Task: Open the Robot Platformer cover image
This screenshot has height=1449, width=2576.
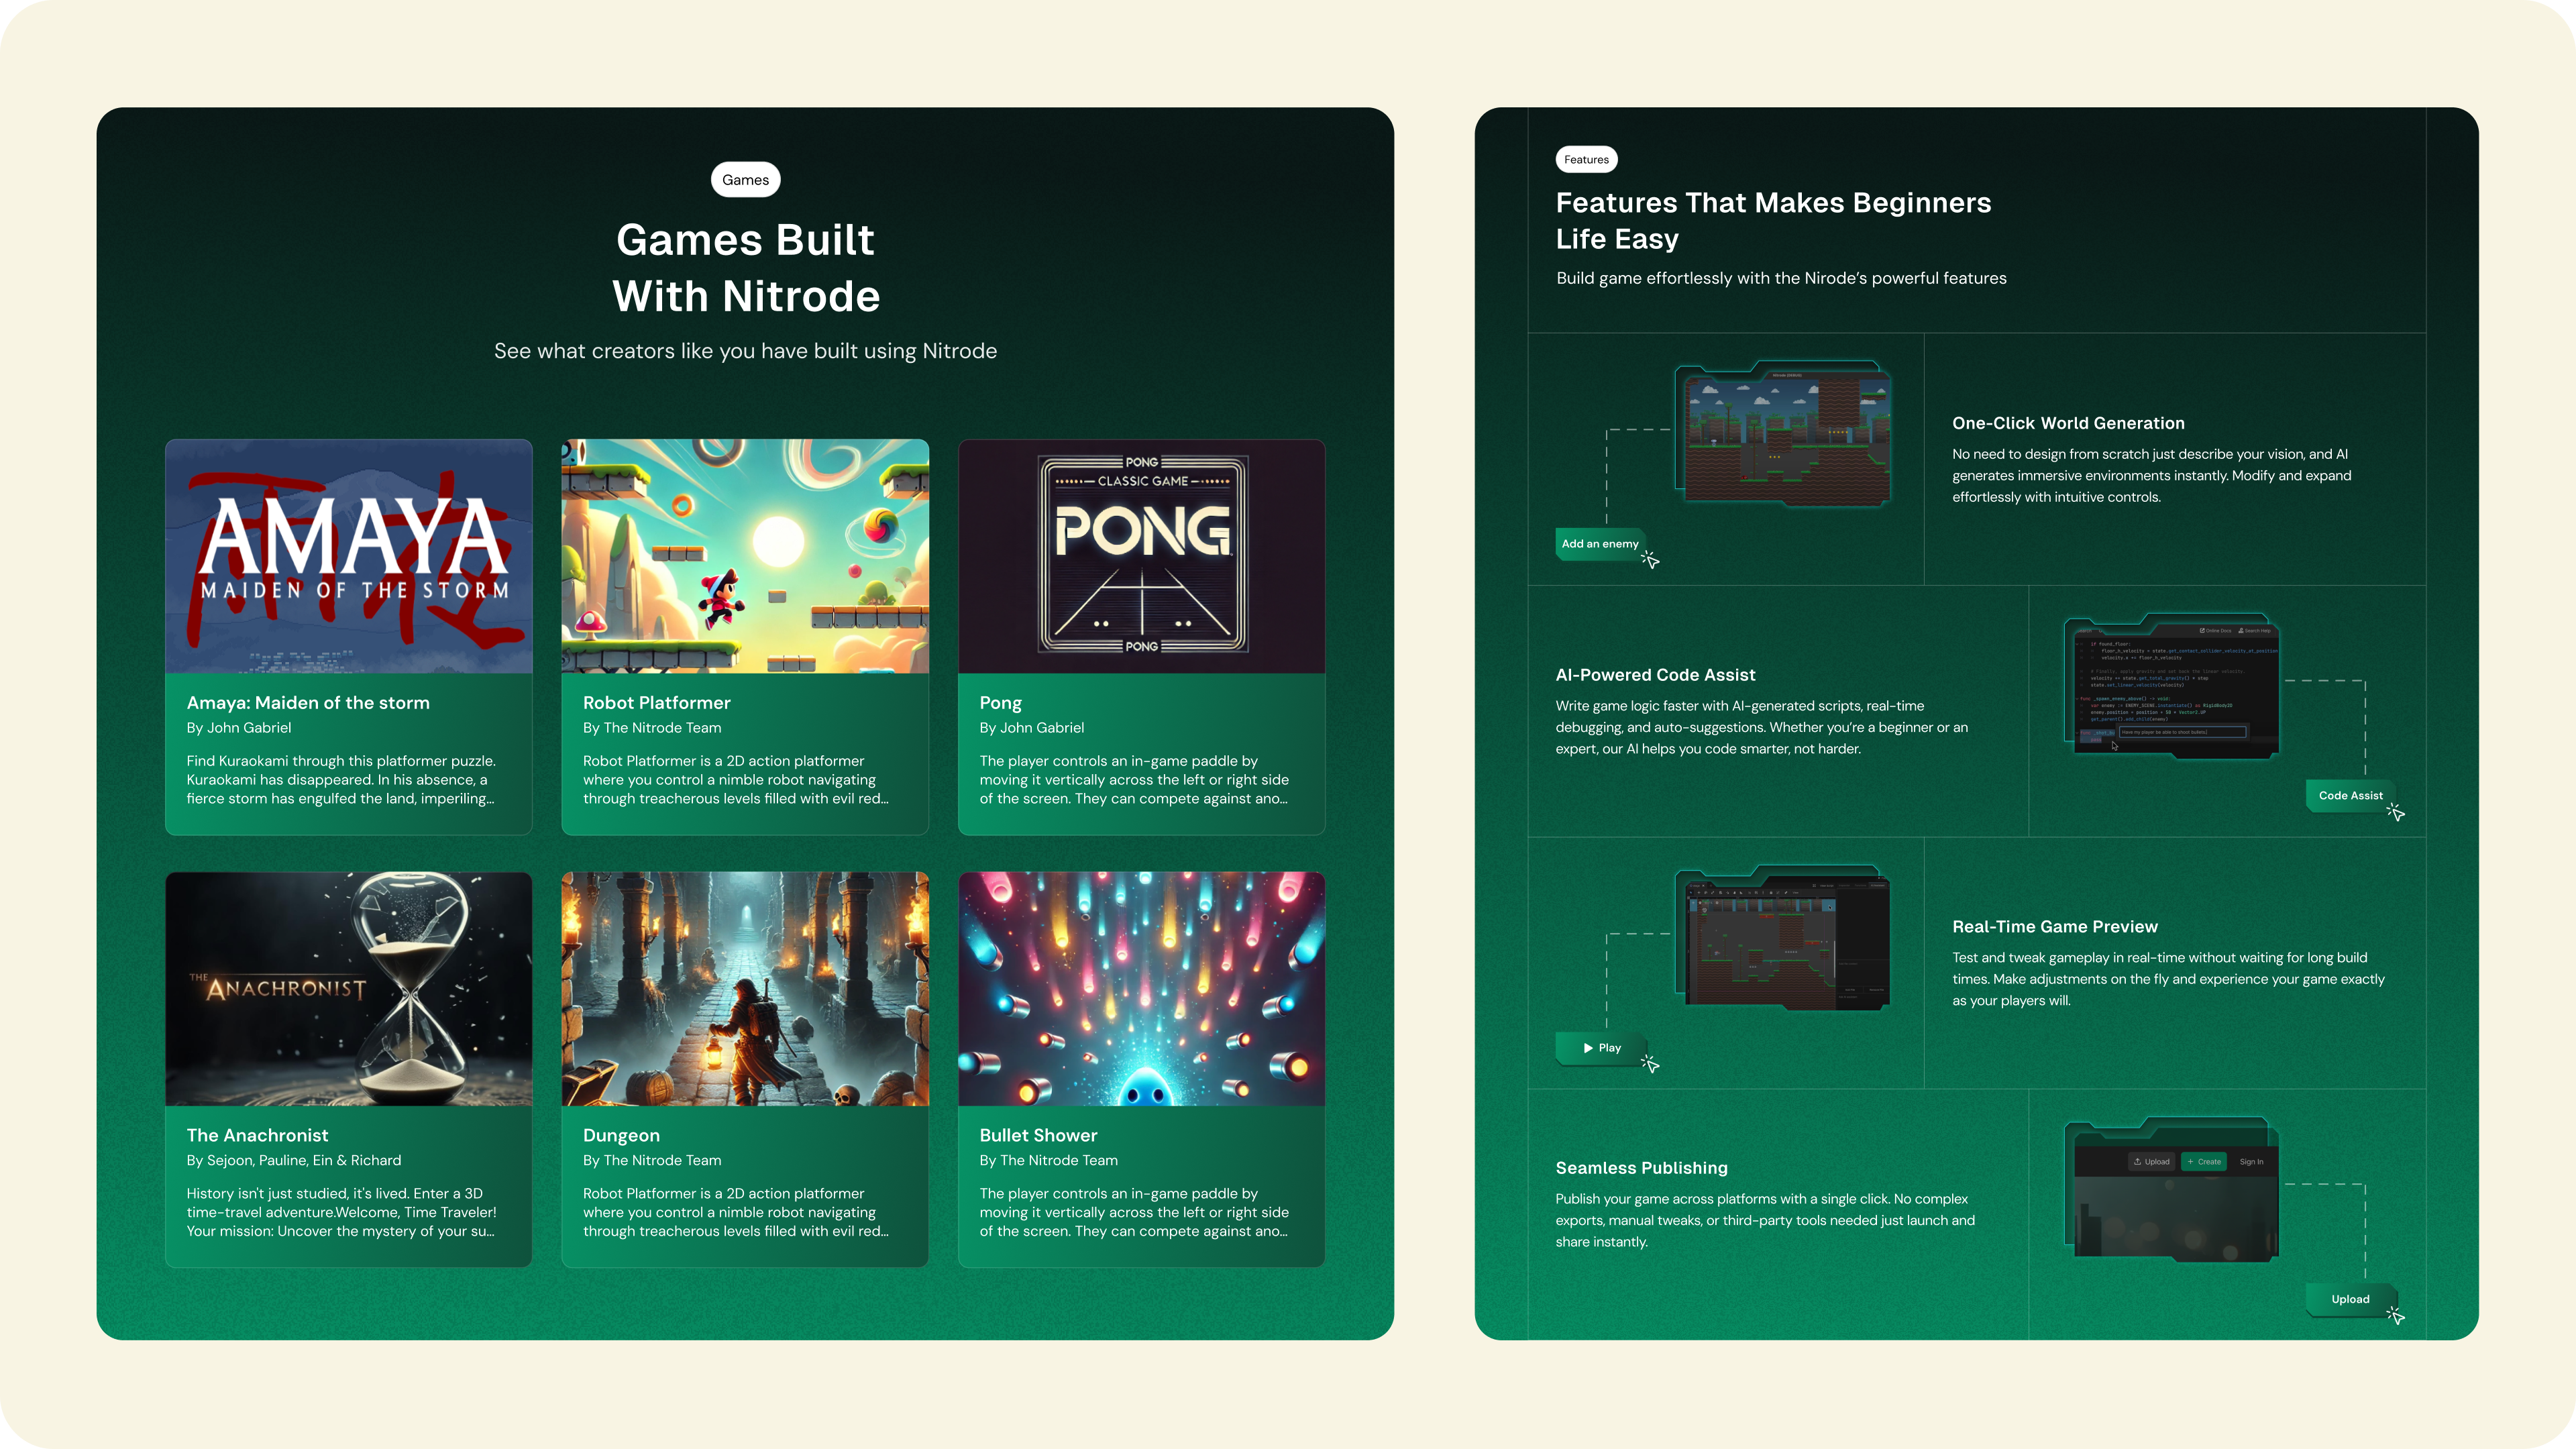Action: 745,556
